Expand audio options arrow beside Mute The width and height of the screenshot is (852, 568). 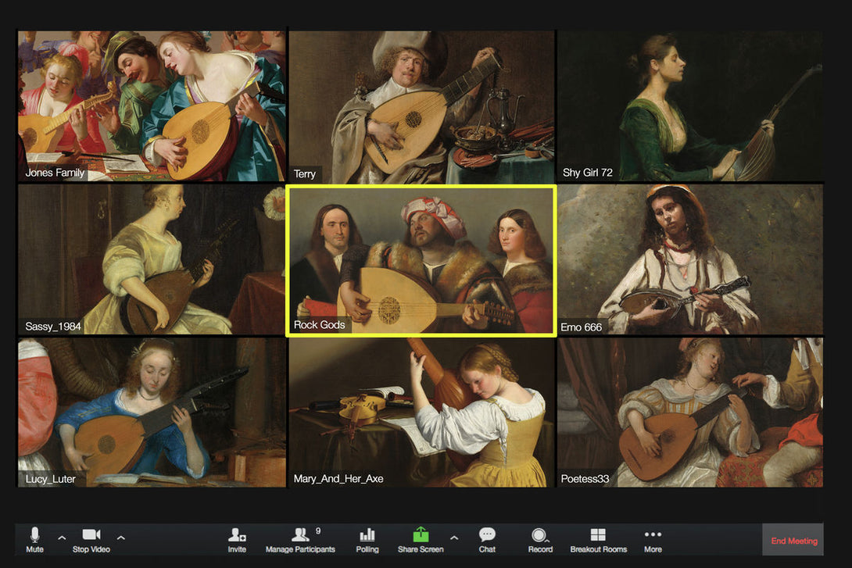(62, 538)
